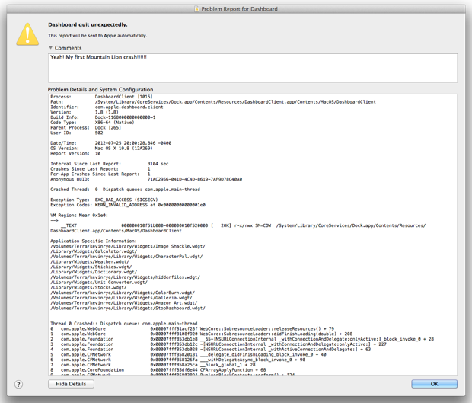Click the 'Application Specific Information:' line
The image size is (472, 403).
click(x=94, y=241)
